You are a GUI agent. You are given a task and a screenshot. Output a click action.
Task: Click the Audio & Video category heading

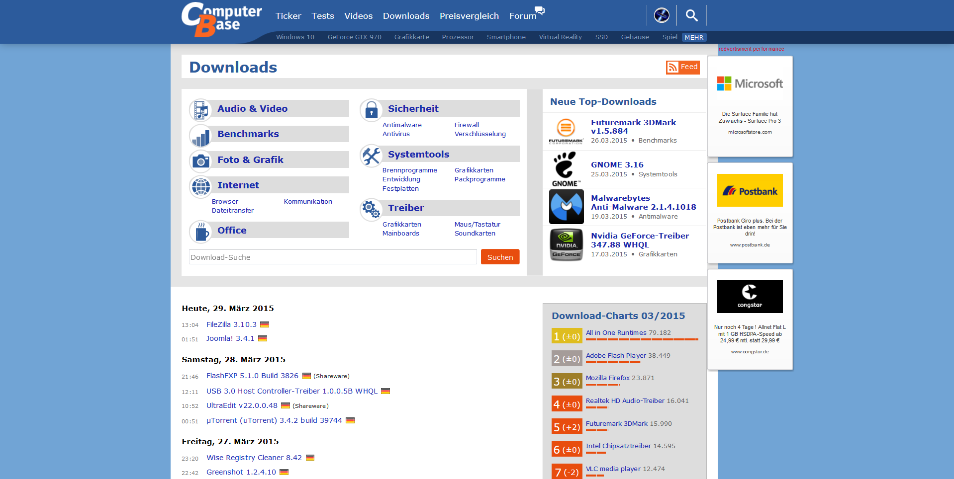[252, 109]
